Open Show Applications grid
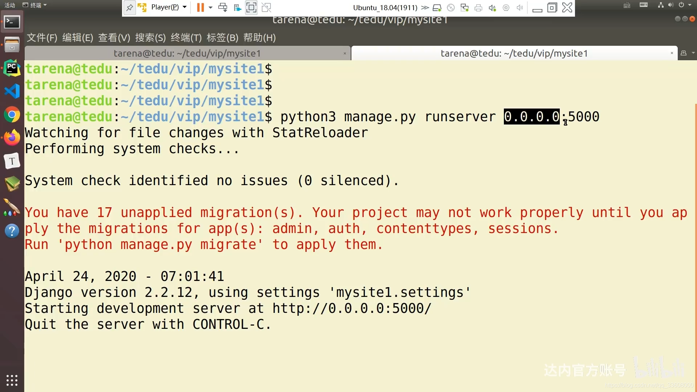The image size is (697, 392). tap(12, 380)
